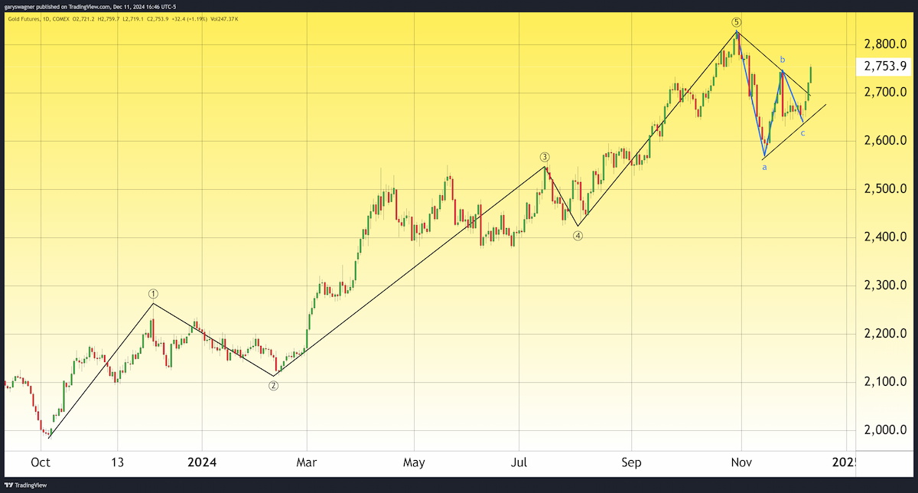Screen dimensions: 918x493
Task: Click the 2024 year label on time axis
Action: pos(203,462)
